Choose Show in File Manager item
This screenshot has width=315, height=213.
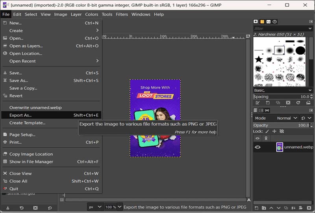click(x=51, y=162)
